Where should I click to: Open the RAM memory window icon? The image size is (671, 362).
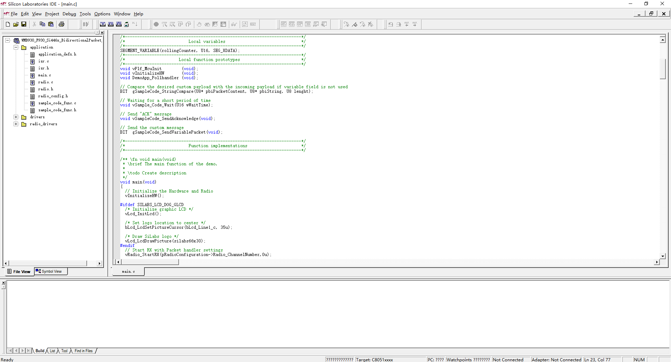tap(300, 24)
